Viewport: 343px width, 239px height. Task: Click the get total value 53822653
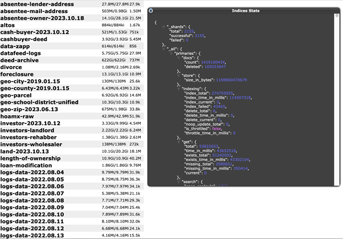click(x=208, y=146)
